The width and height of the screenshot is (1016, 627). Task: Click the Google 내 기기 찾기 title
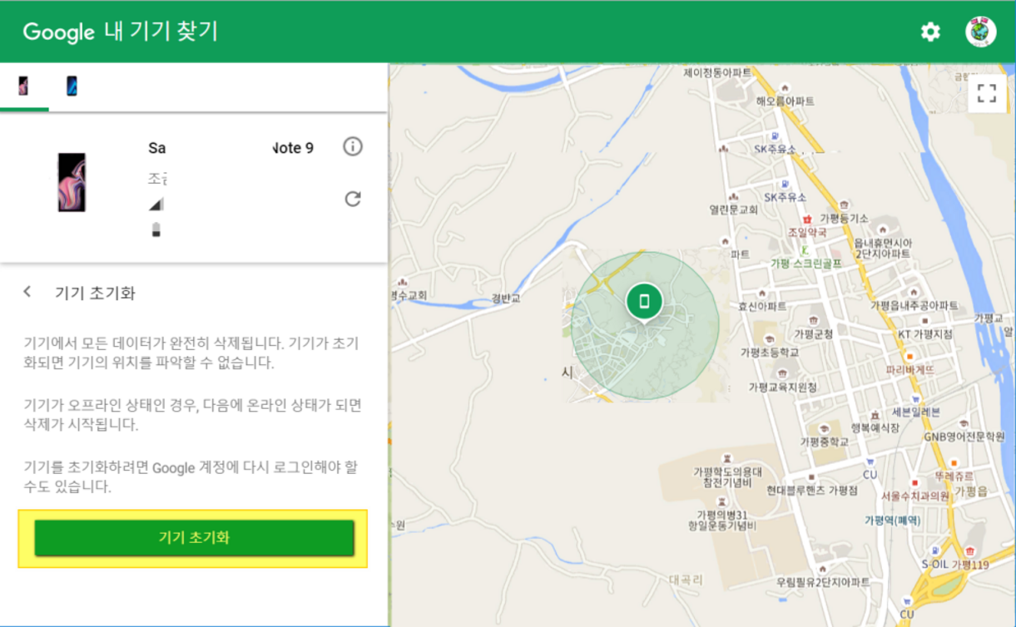tap(120, 32)
